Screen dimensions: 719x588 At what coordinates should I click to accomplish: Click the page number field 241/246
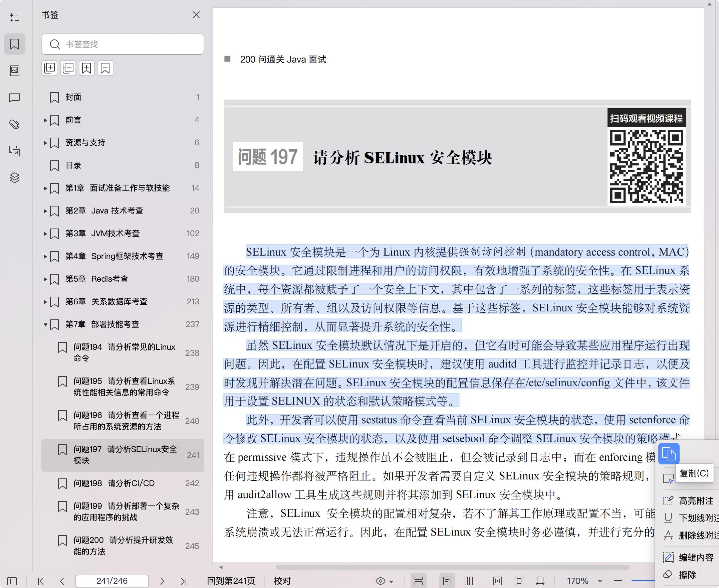coord(112,581)
